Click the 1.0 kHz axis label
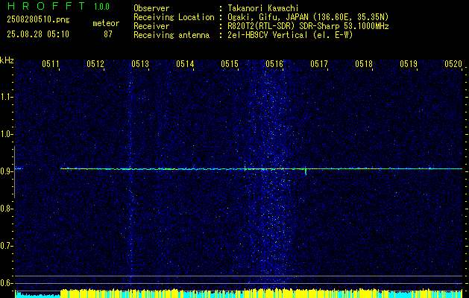Image resolution: width=469 pixels, height=298 pixels. (6, 134)
